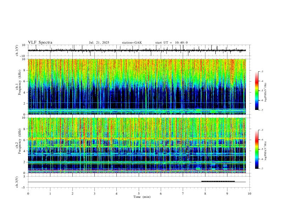Select the date text "Jul. 21, 2025"
Image resolution: width=281 pixels, height=217 pixels.
tap(99, 43)
